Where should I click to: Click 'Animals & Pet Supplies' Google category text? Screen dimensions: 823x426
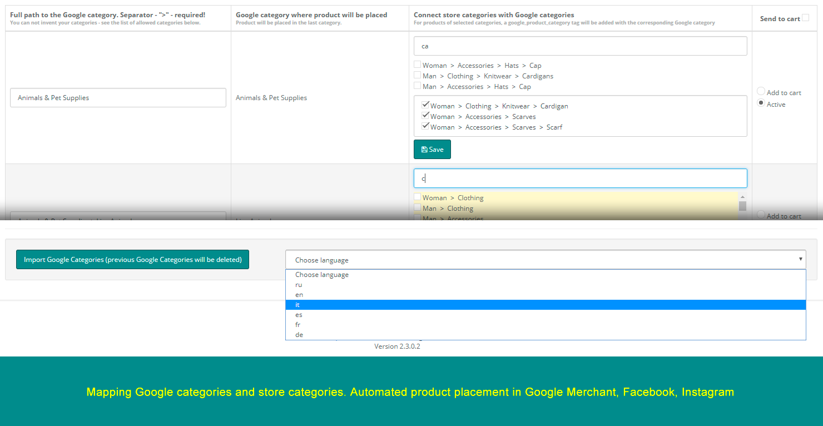[271, 98]
